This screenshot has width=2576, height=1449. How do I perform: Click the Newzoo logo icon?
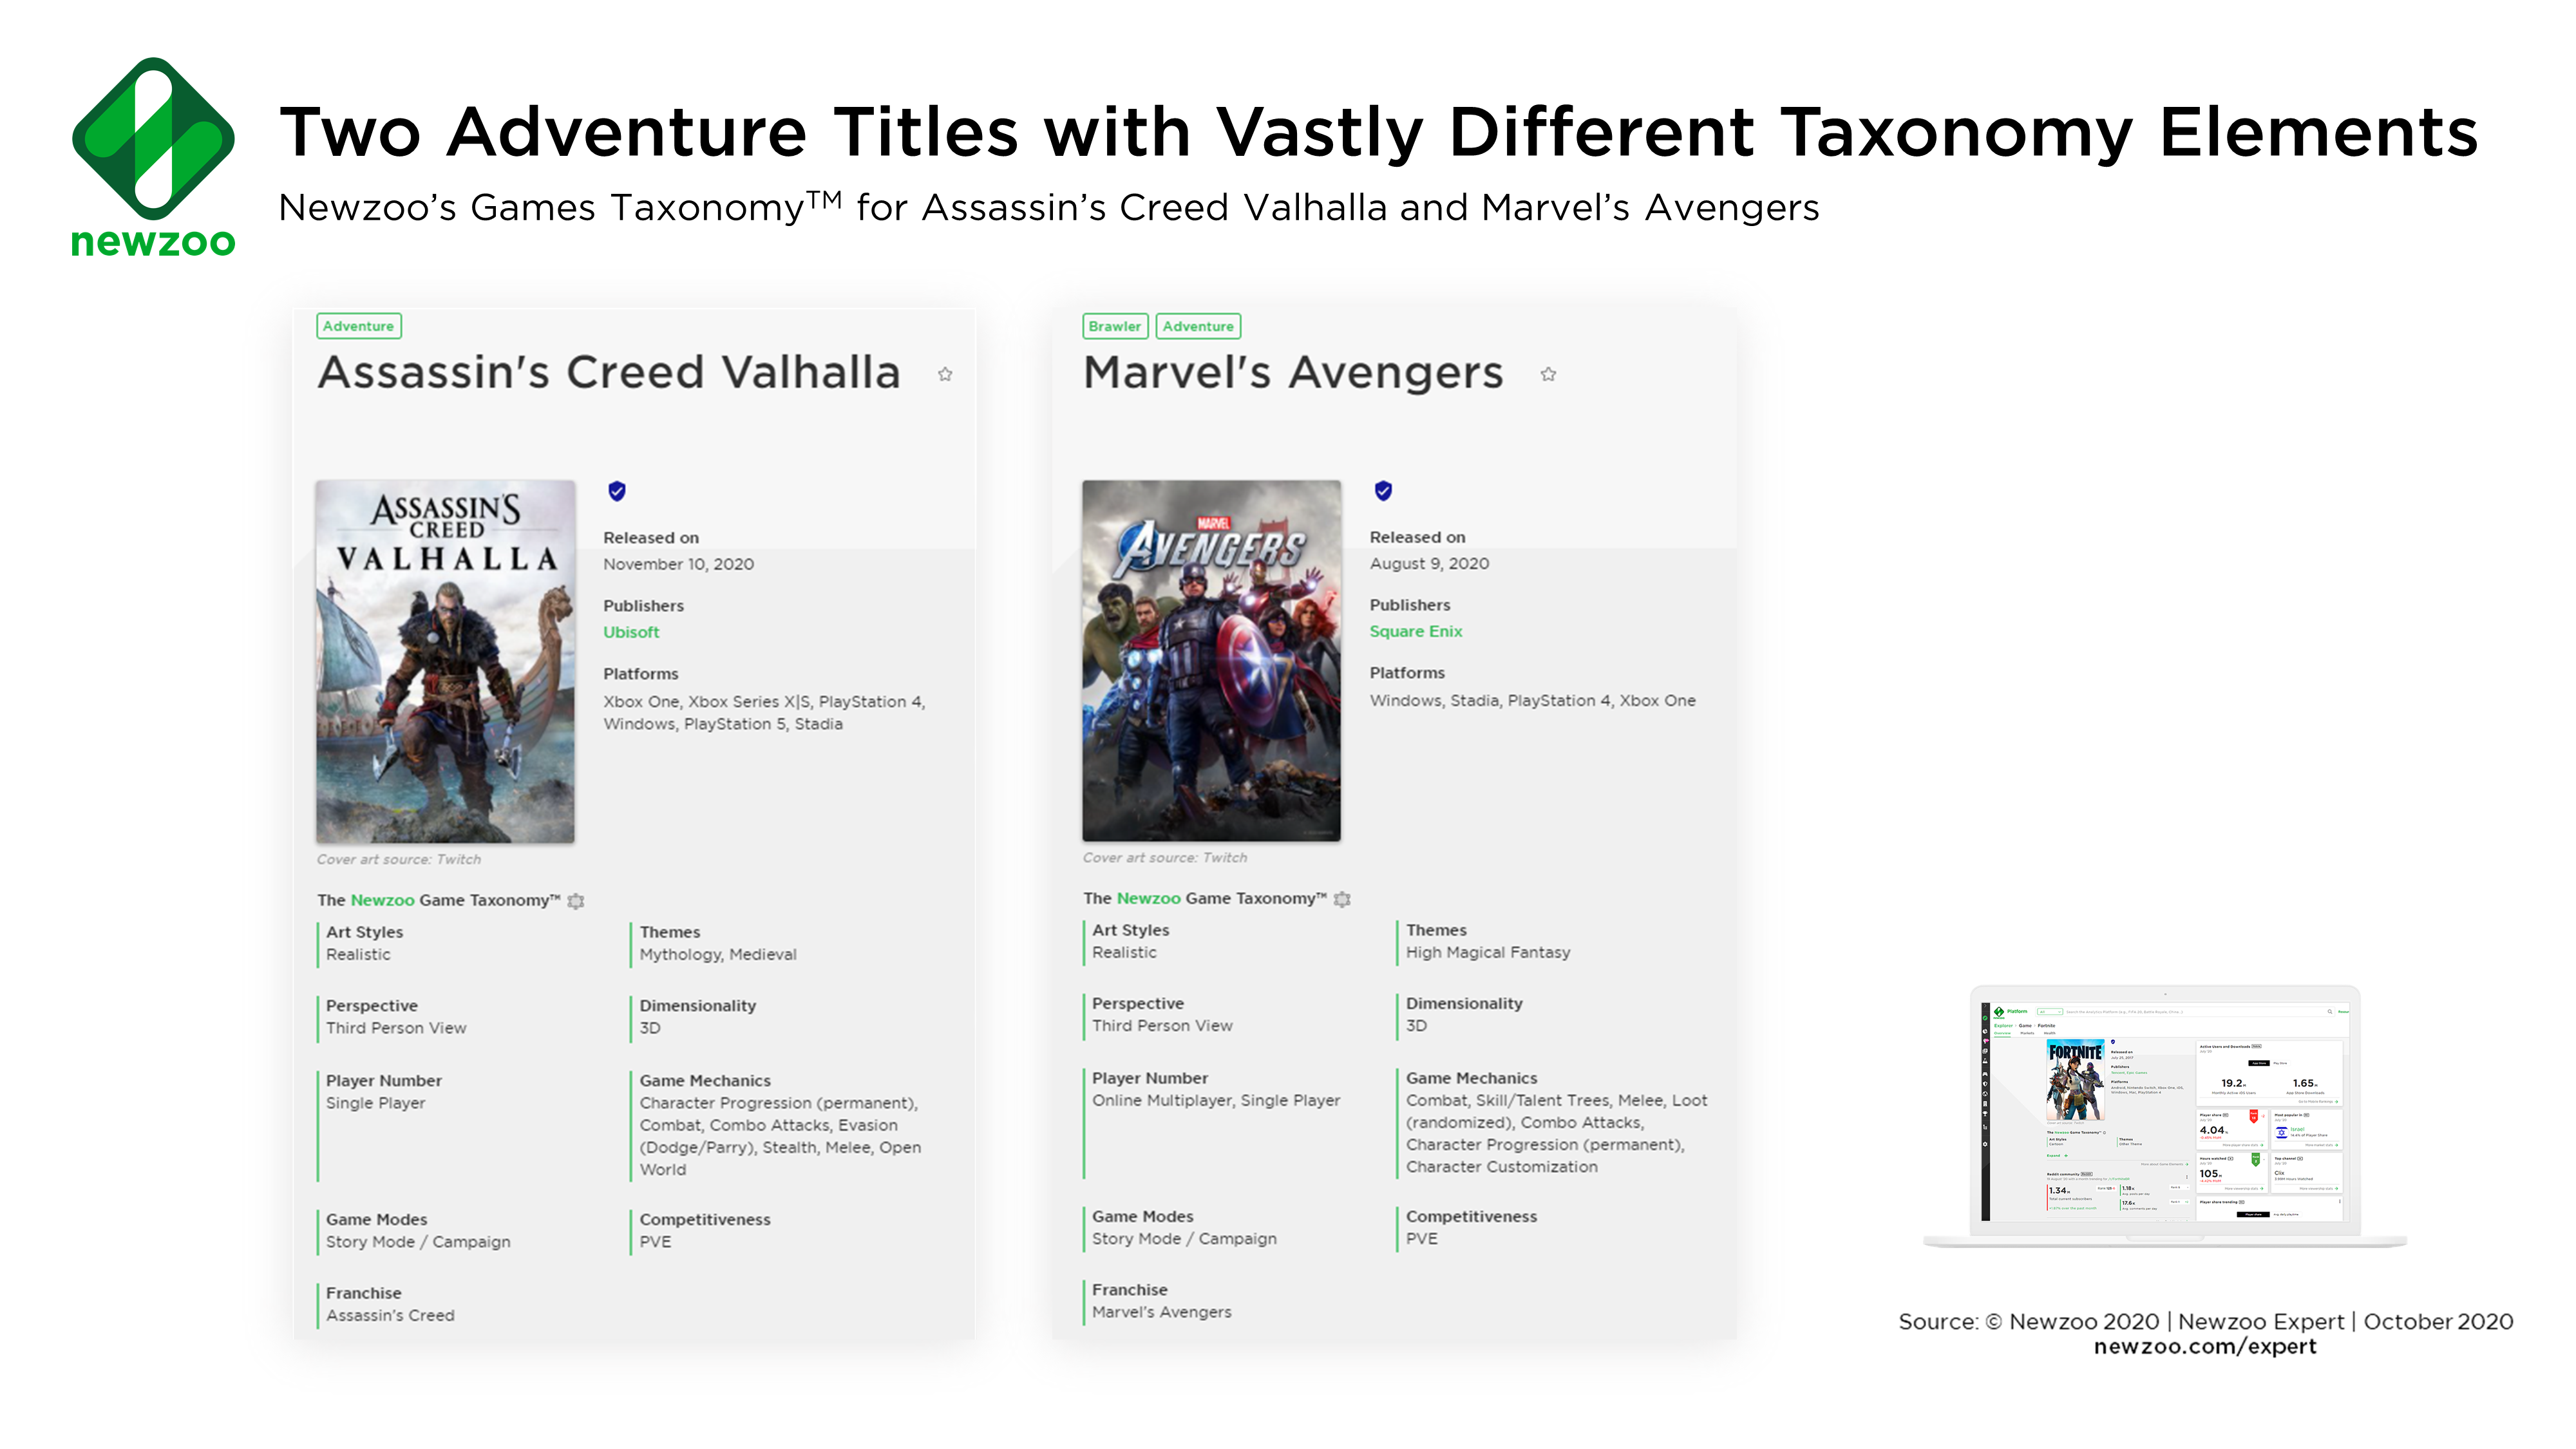click(153, 139)
